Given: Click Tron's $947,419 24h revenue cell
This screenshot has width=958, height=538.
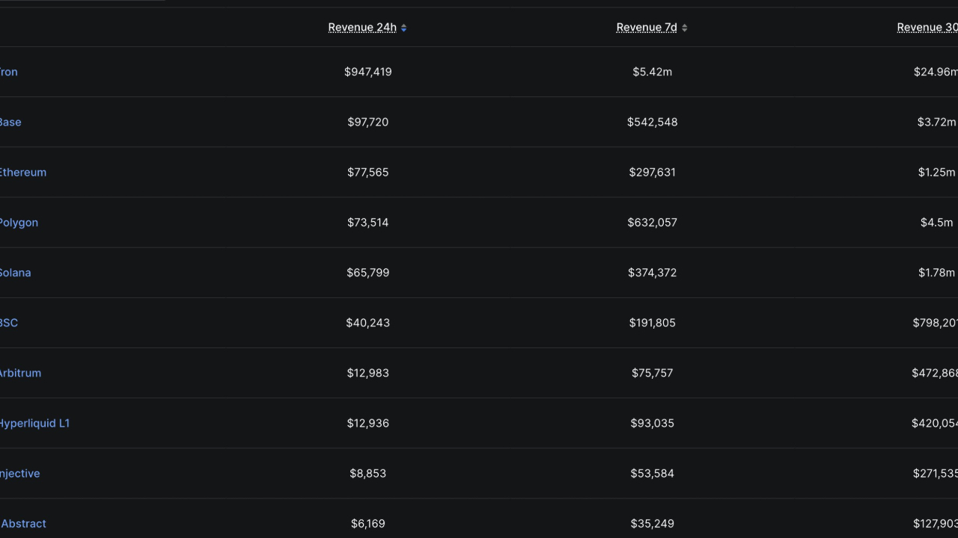Looking at the screenshot, I should click(367, 72).
